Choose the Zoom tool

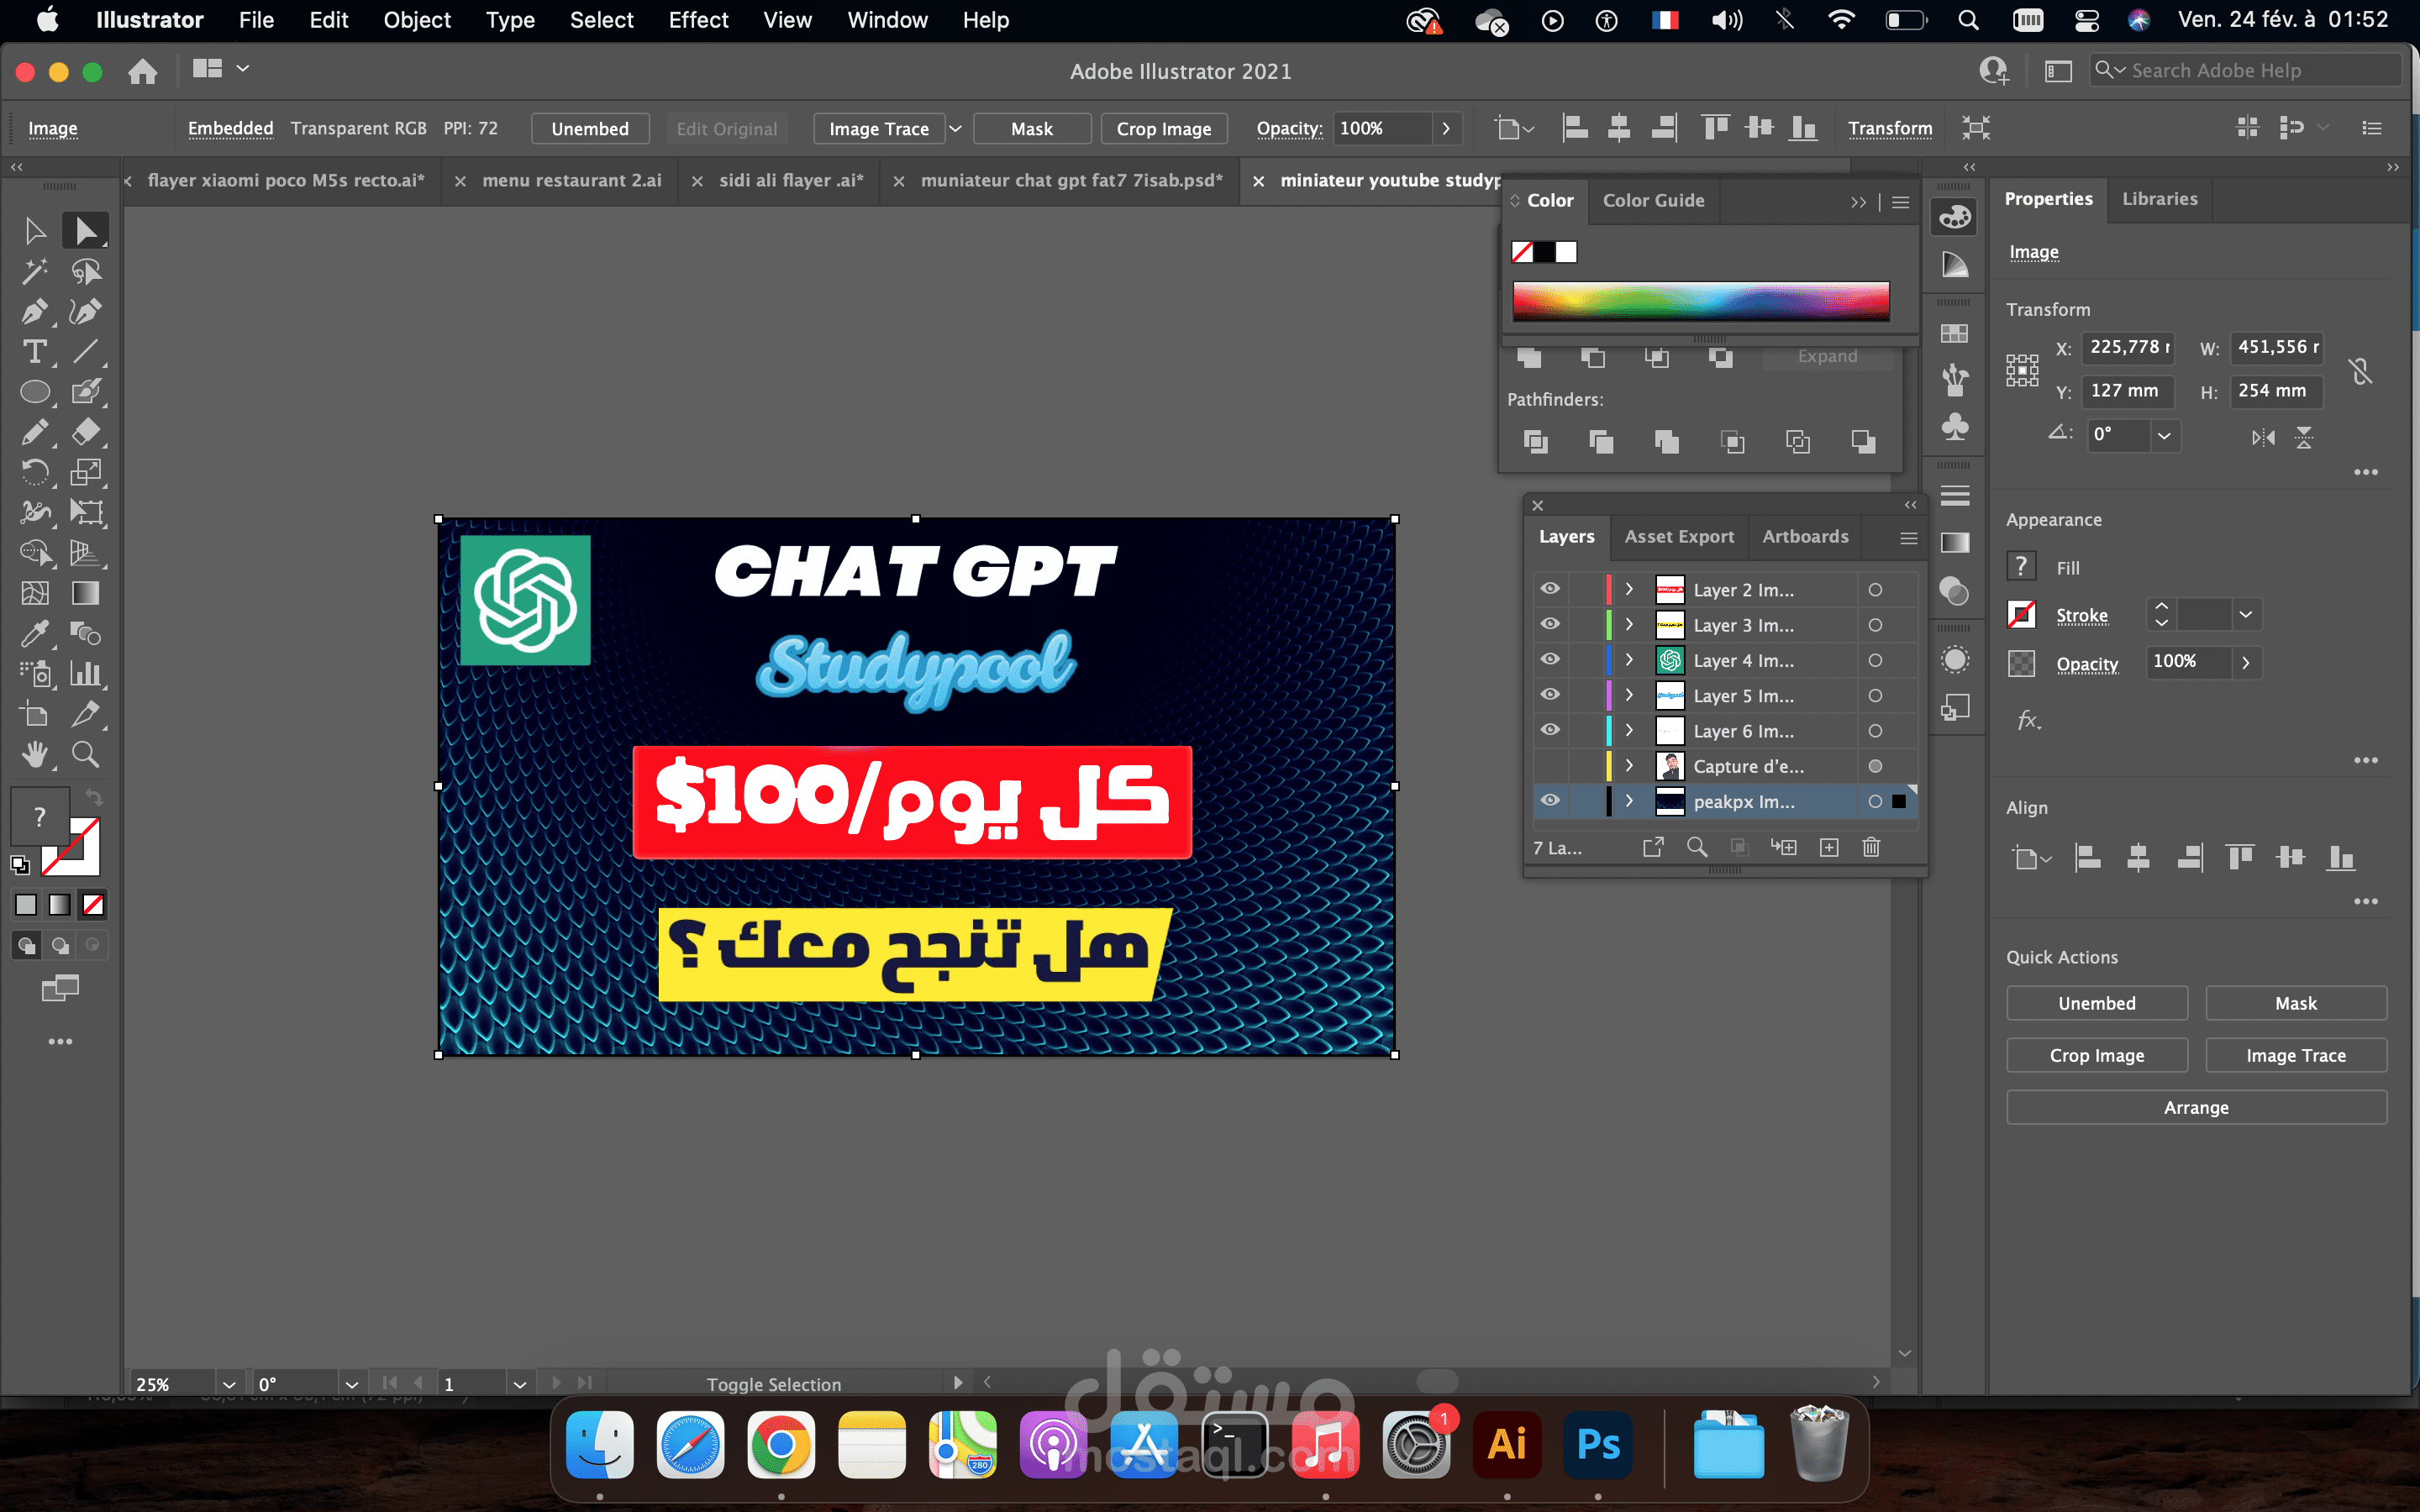tap(86, 754)
